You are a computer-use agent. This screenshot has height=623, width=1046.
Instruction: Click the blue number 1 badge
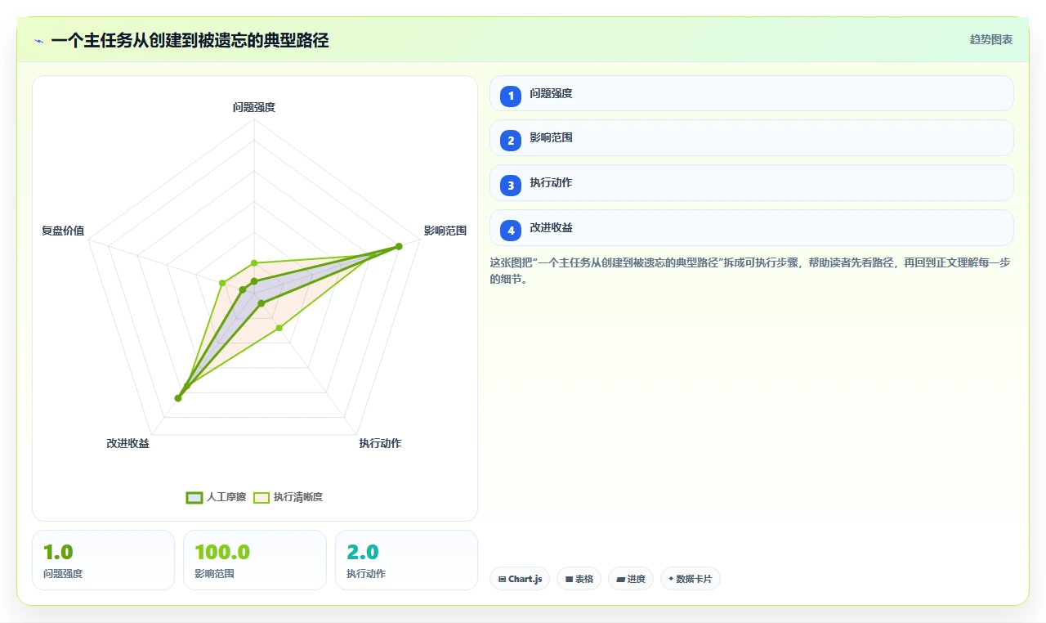pyautogui.click(x=511, y=96)
